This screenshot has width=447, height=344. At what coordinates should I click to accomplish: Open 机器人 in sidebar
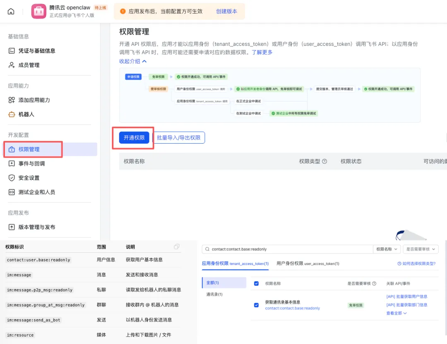point(26,114)
